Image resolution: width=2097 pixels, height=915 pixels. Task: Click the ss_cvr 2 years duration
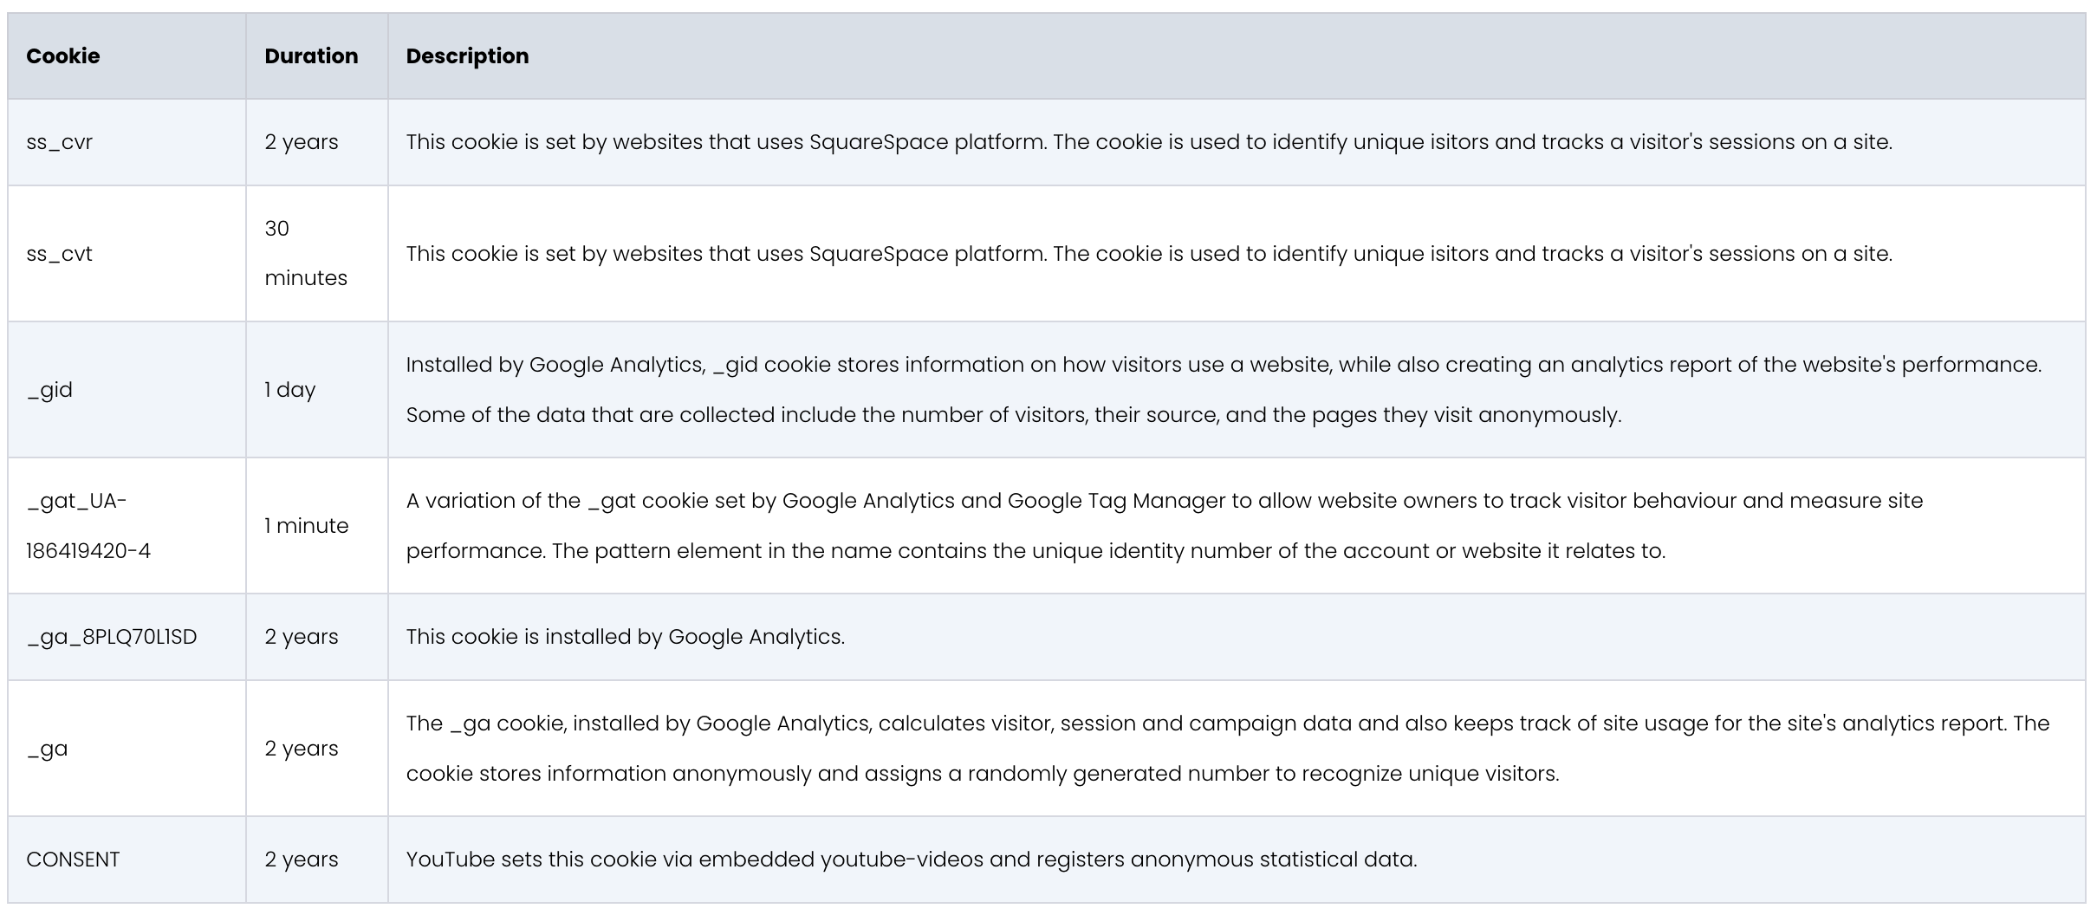pyautogui.click(x=302, y=142)
